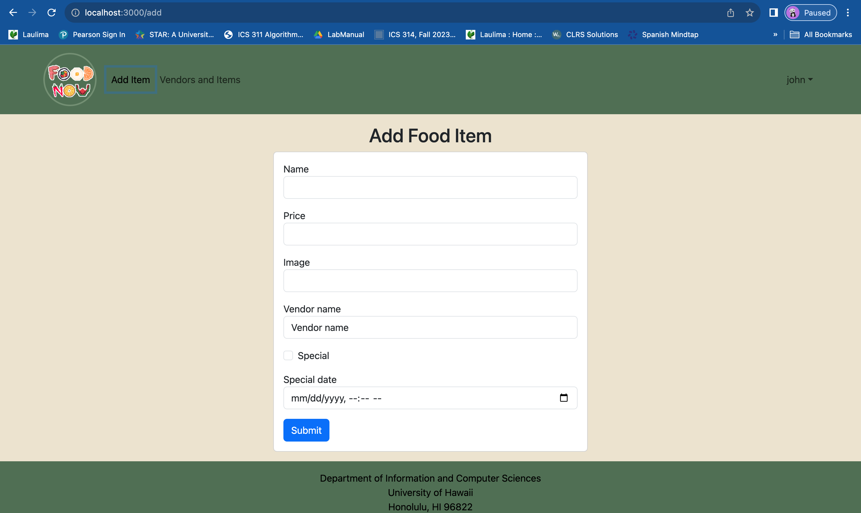Select the Add Item tab

coord(130,80)
